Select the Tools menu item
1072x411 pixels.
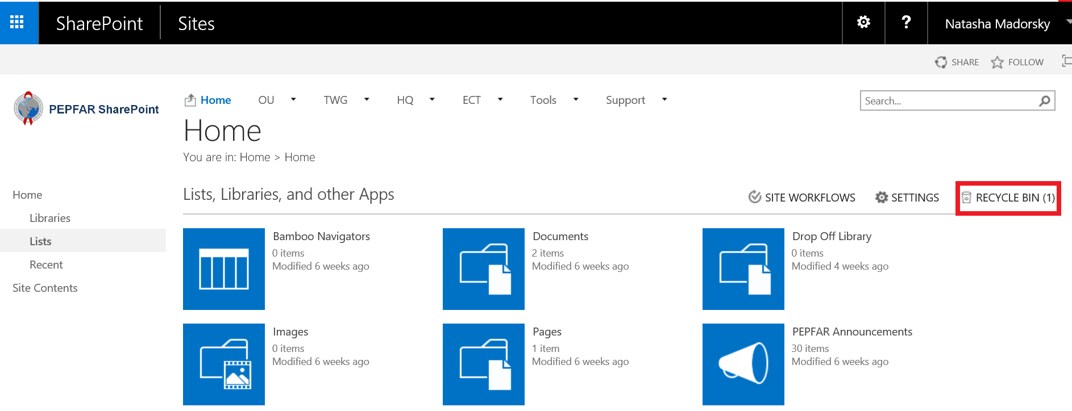pyautogui.click(x=543, y=100)
